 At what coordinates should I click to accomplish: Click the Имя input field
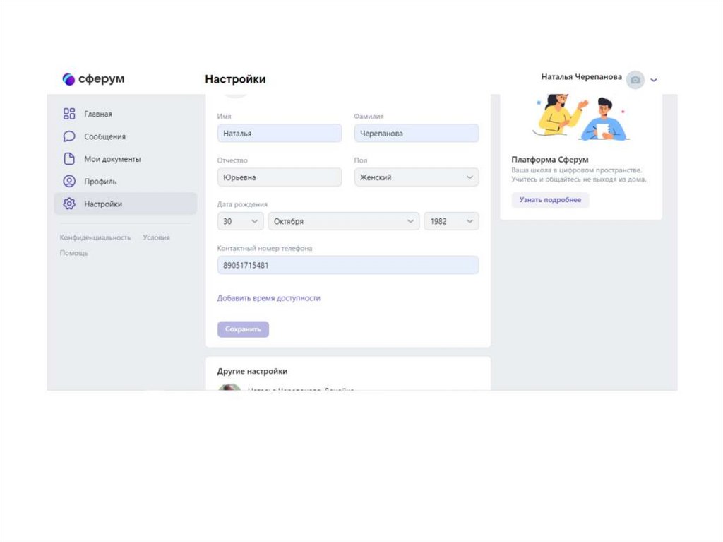point(279,134)
